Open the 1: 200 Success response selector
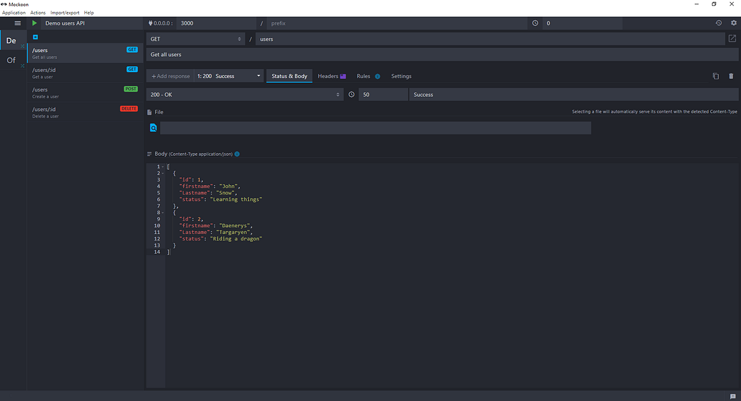Image resolution: width=741 pixels, height=401 pixels. coord(229,76)
